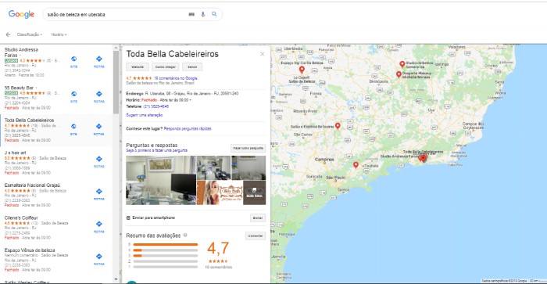Expand the Horário filter dropdown

pos(59,34)
